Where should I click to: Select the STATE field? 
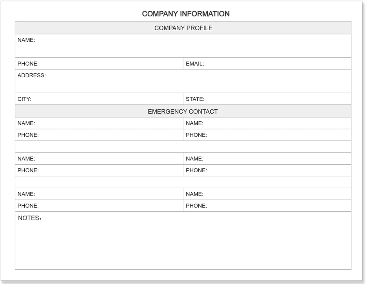point(275,99)
